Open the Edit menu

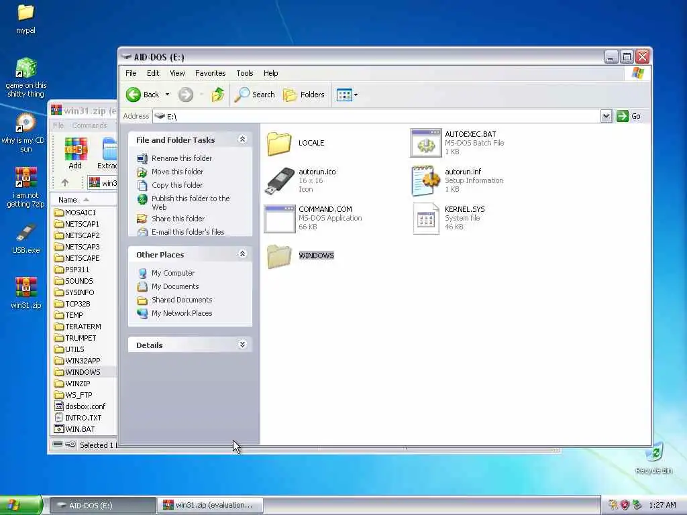(153, 73)
